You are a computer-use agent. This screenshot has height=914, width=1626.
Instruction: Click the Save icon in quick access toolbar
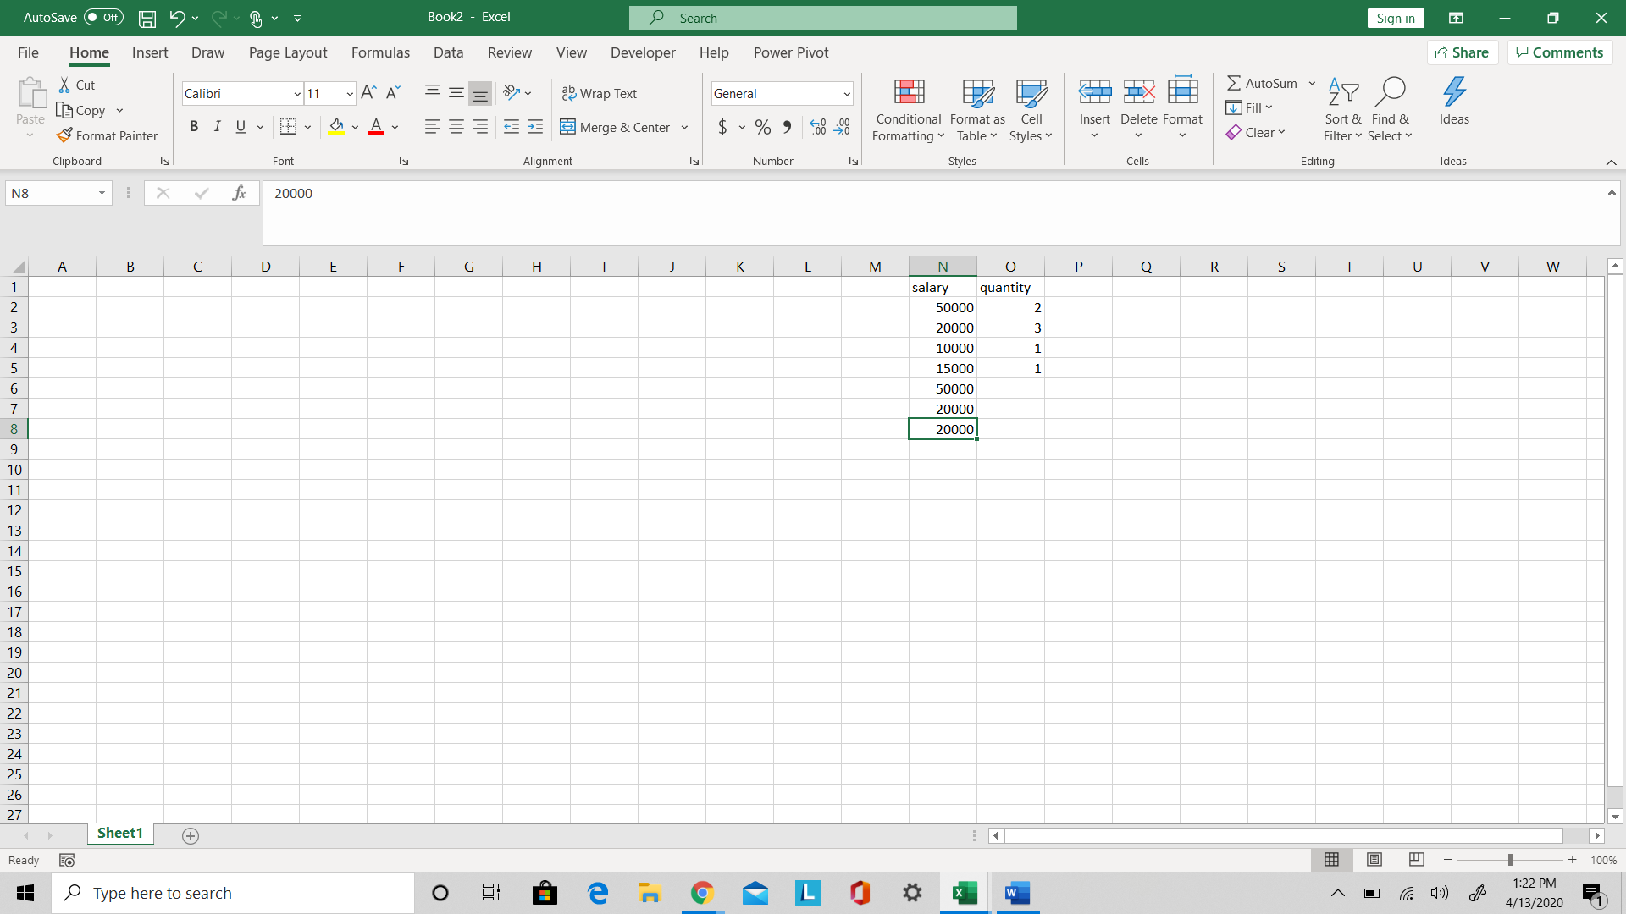(x=147, y=18)
